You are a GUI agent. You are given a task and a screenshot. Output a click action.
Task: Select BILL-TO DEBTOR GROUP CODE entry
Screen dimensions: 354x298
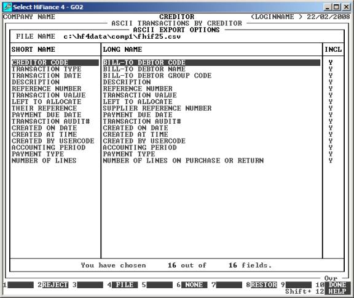(x=157, y=76)
